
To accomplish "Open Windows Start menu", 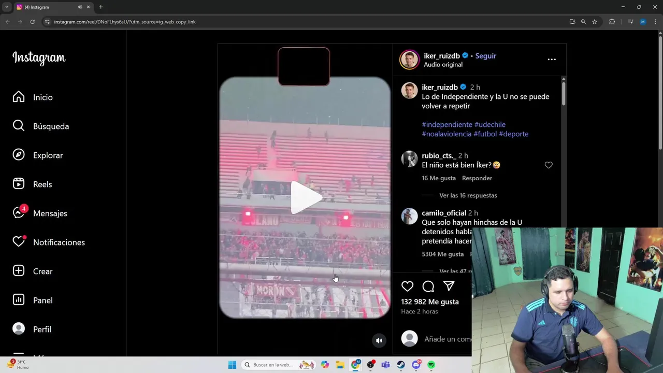I will [x=232, y=365].
